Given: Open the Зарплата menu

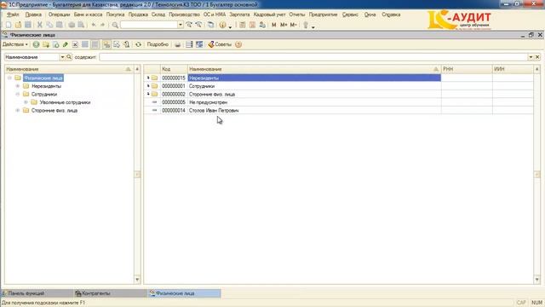Looking at the screenshot, I should (239, 14).
